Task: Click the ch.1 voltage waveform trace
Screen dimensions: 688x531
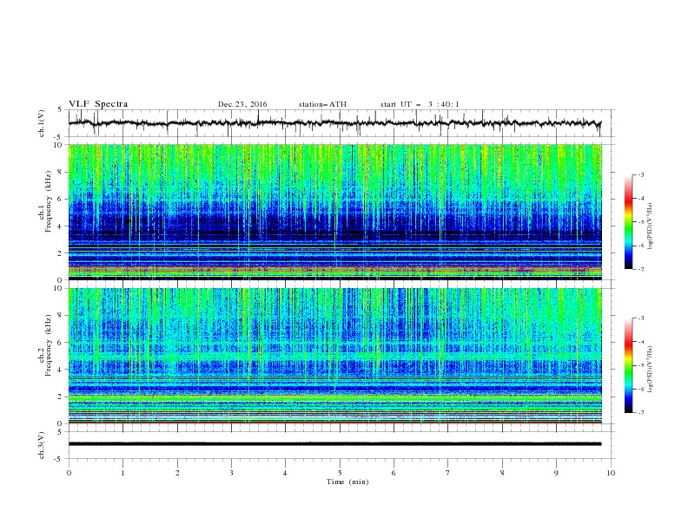Action: click(334, 123)
